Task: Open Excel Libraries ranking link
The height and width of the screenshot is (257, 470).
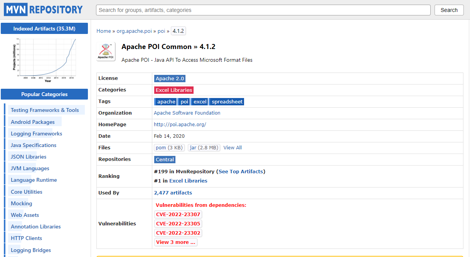Action: tap(188, 181)
